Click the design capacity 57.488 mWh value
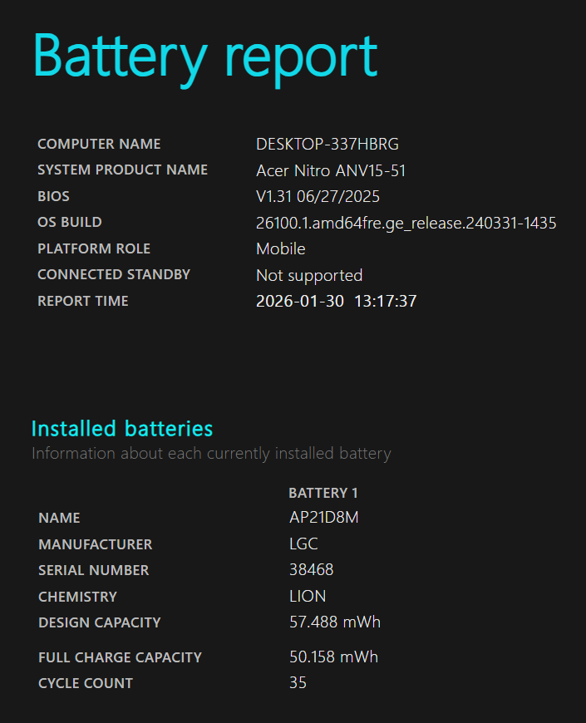Screen dimensions: 586x723 [x=334, y=622]
